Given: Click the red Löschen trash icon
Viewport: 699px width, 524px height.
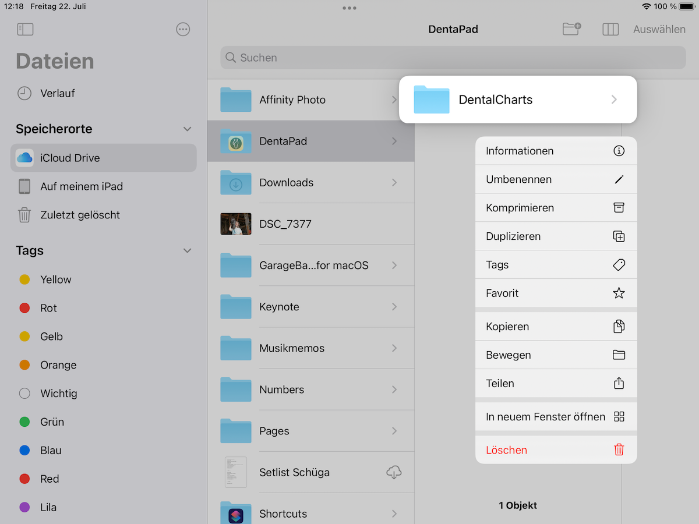Looking at the screenshot, I should pos(619,449).
